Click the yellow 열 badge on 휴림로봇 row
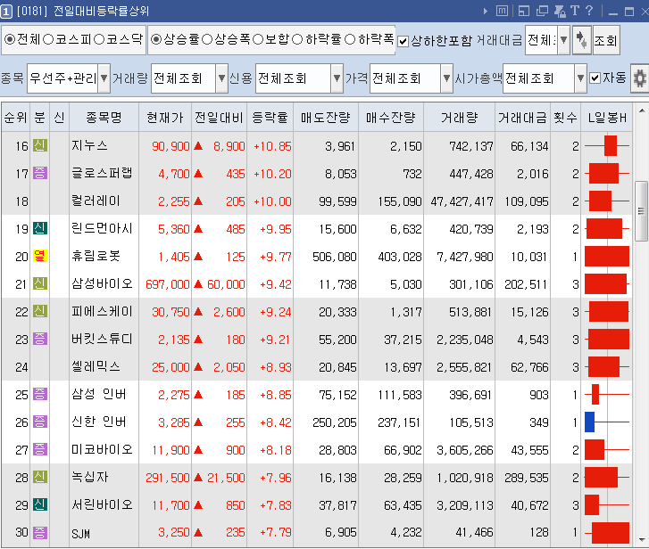The height and width of the screenshot is (549, 649). pos(40,256)
